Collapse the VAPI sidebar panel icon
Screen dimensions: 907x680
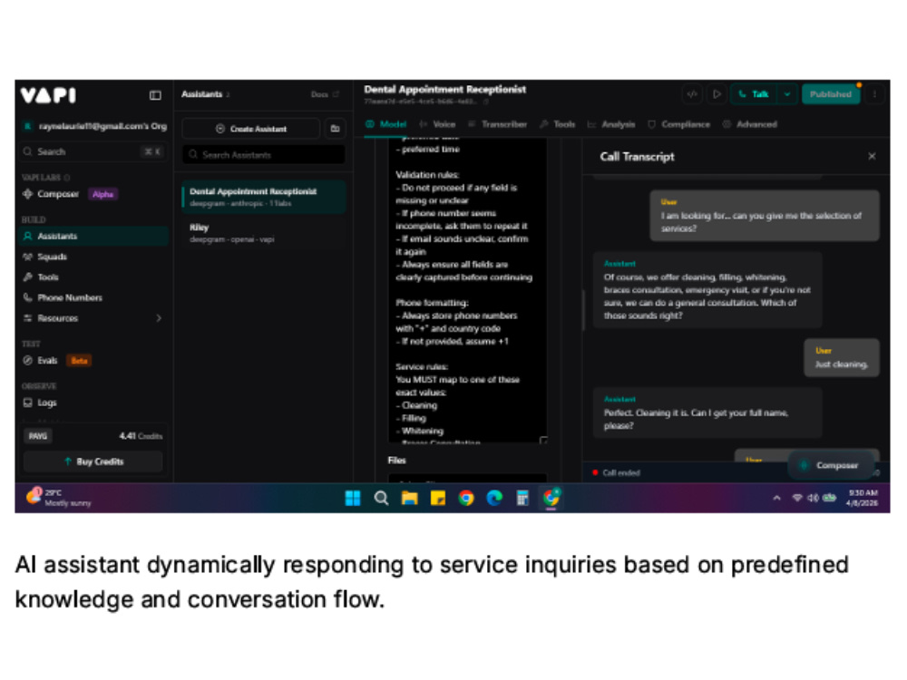[x=155, y=95]
